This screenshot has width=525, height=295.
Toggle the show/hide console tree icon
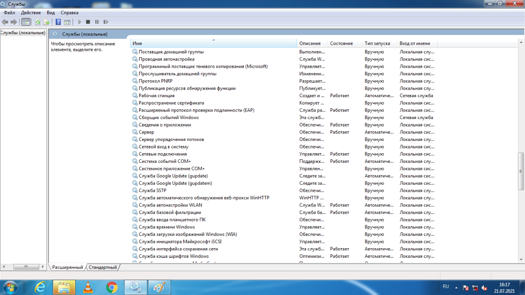(26, 22)
